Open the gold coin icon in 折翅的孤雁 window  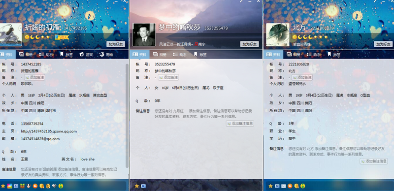[x=42, y=186]
